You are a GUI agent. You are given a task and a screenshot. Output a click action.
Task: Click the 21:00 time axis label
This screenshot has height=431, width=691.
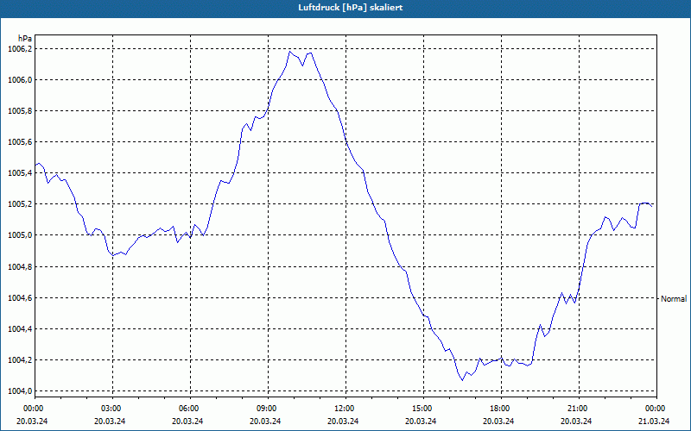577,409
